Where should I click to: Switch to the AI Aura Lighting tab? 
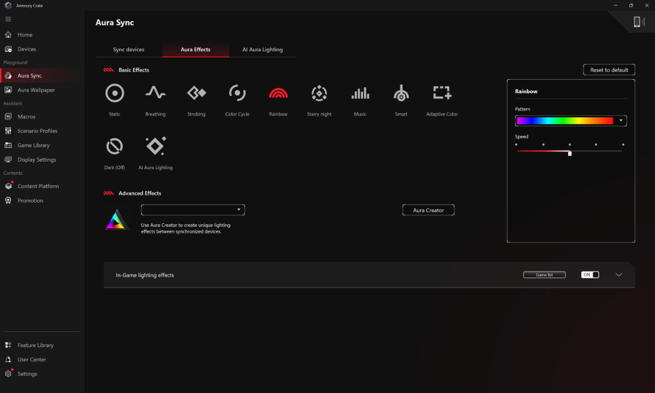coord(263,50)
